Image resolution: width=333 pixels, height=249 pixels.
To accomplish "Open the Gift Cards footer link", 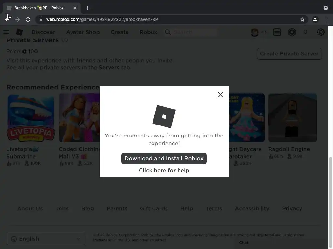I will click(154, 208).
